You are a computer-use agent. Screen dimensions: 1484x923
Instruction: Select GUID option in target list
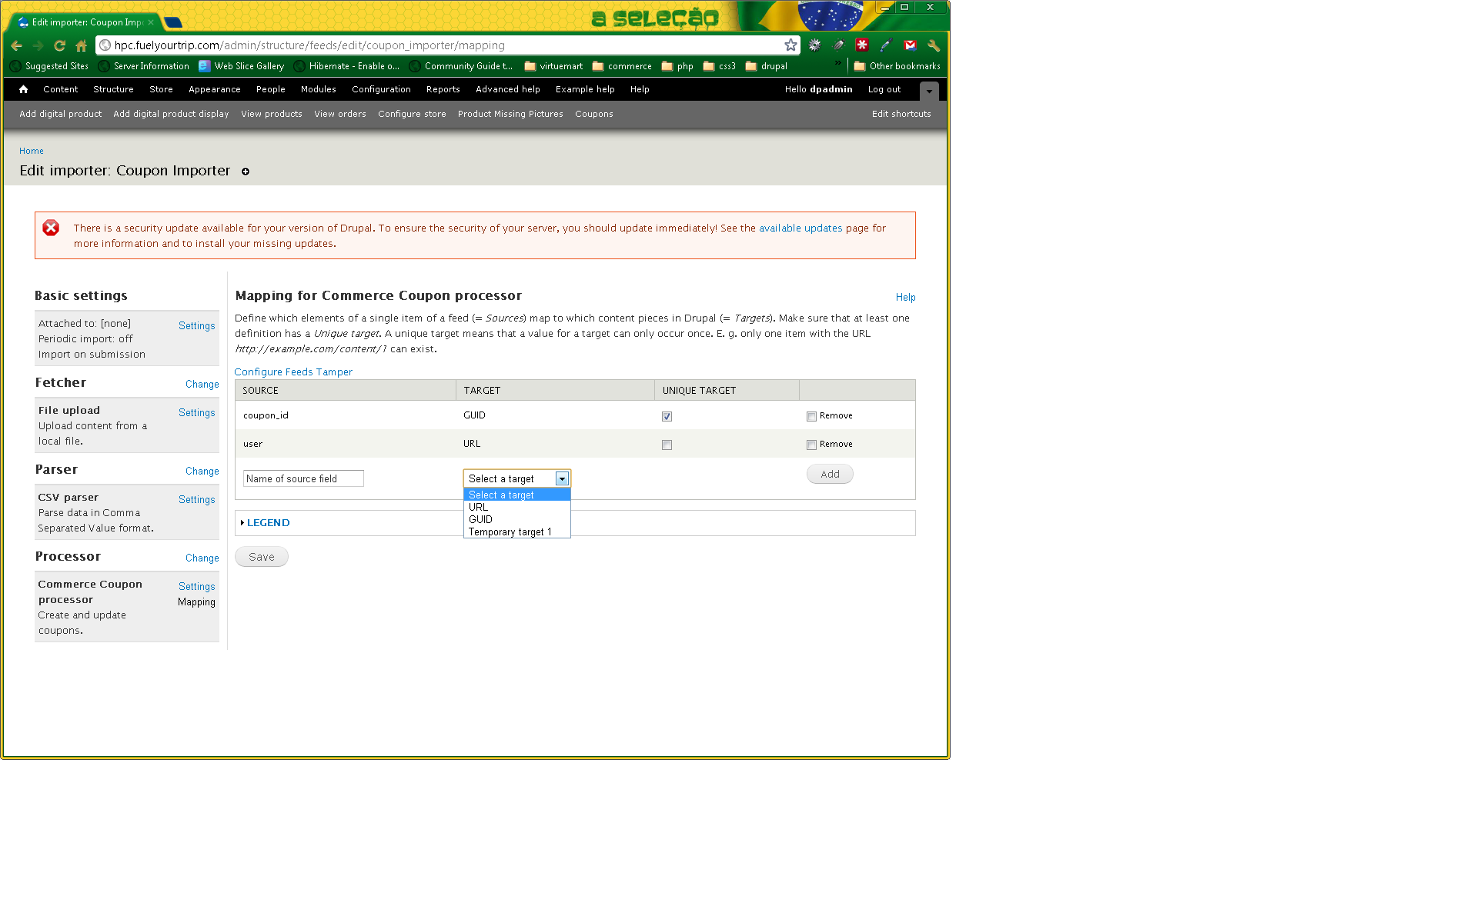[x=480, y=520]
